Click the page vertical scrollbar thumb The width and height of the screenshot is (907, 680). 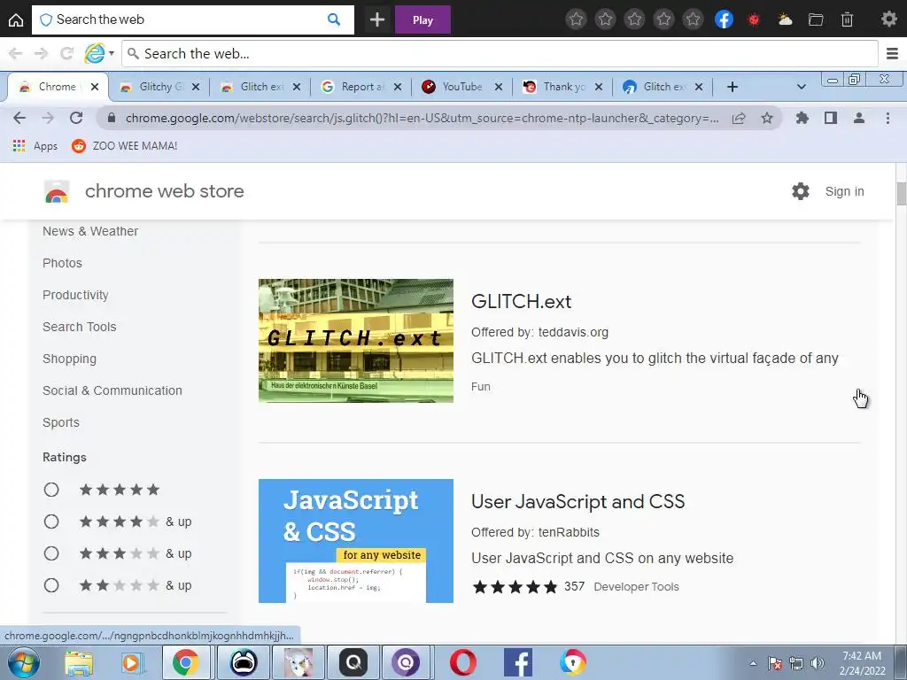pos(901,193)
